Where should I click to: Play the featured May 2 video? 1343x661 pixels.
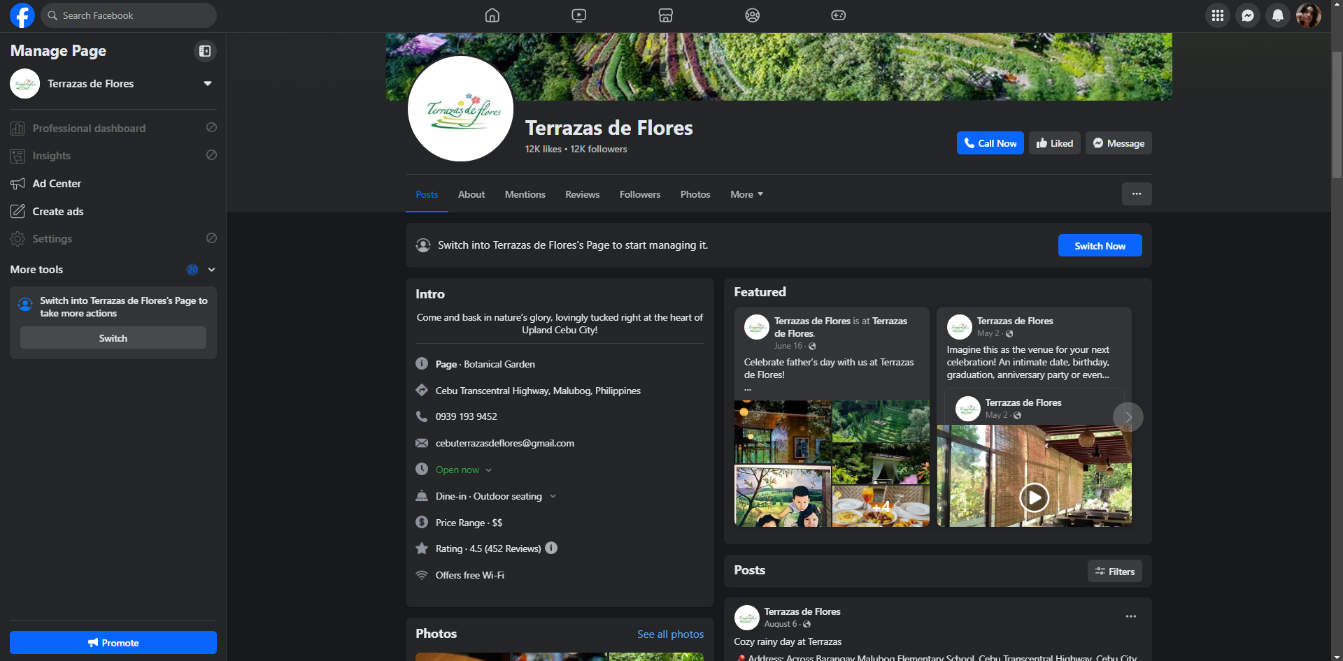[x=1034, y=497]
